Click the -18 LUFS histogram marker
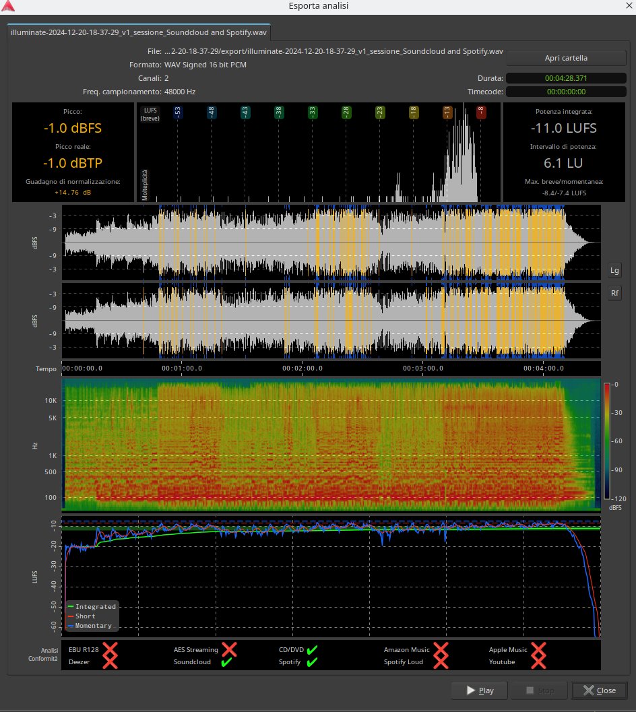 (x=414, y=112)
